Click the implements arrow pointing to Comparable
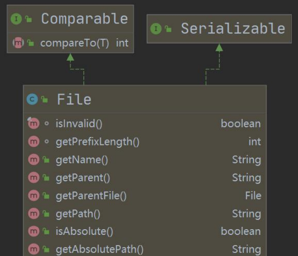298x256 pixels. (x=70, y=57)
